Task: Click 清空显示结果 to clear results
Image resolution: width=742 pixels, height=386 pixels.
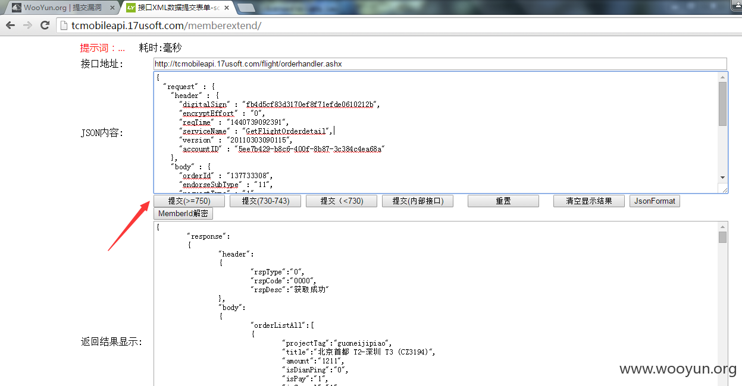Action: [589, 201]
